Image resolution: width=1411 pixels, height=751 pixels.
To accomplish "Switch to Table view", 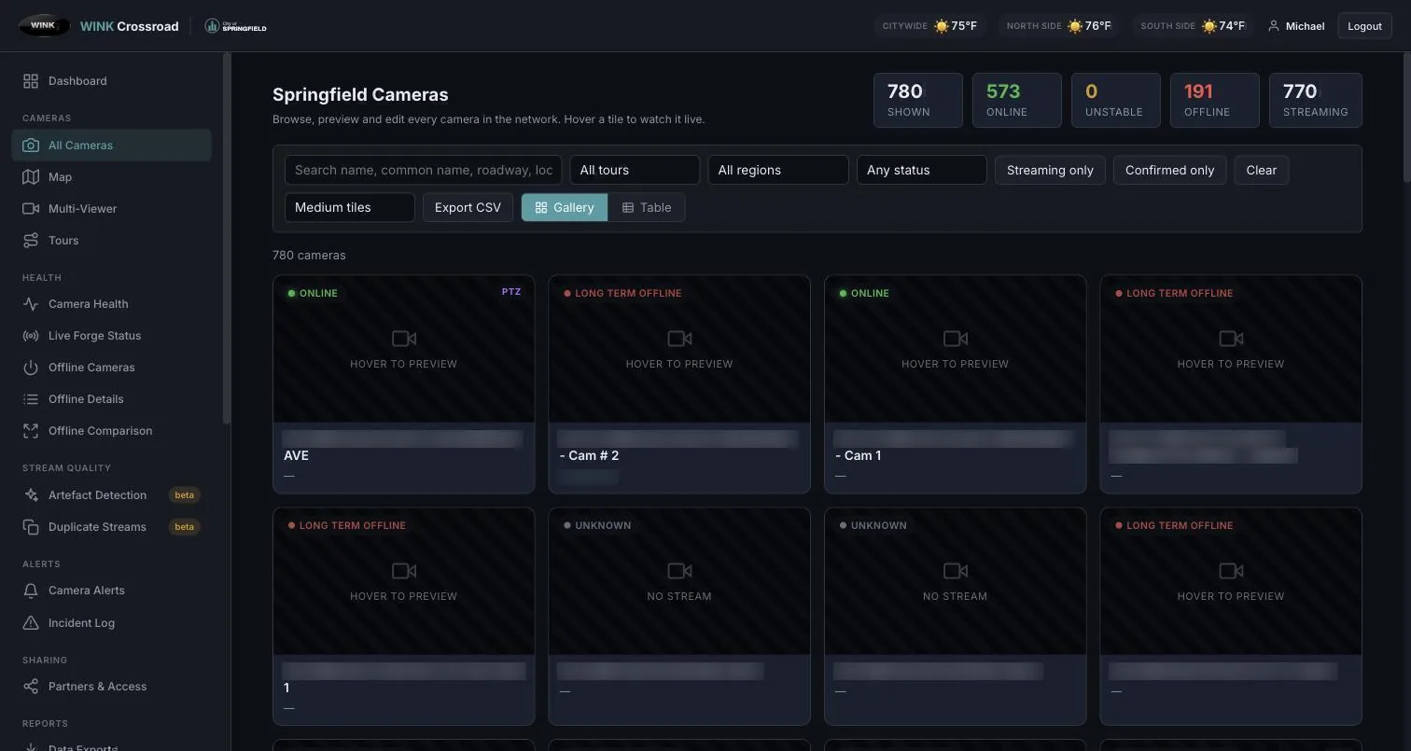I will tap(647, 207).
